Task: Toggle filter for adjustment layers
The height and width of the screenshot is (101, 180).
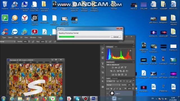Action: [x=121, y=81]
